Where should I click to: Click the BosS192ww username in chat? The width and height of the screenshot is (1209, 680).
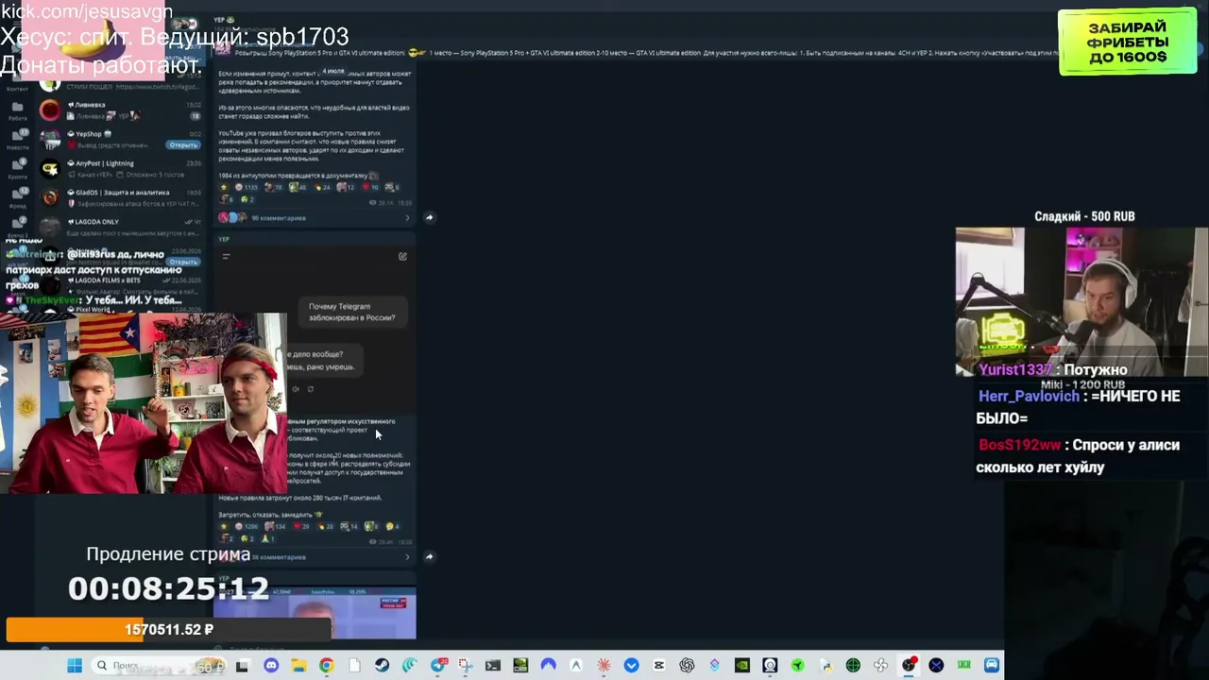1020,445
